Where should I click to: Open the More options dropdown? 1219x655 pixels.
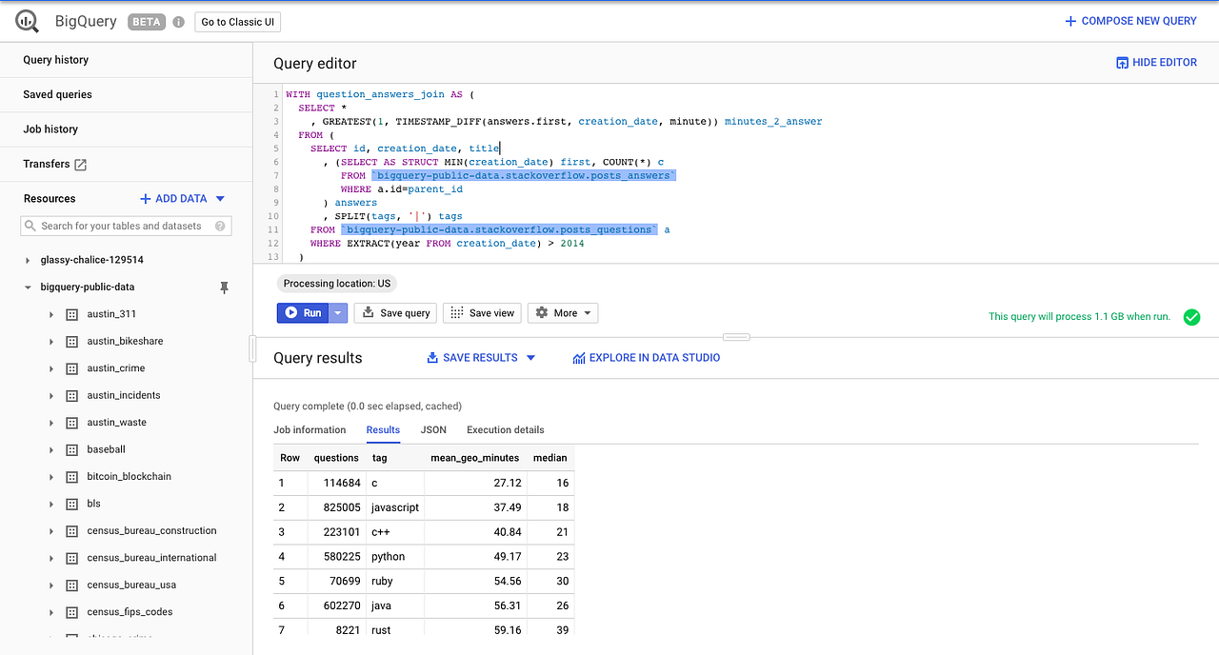pyautogui.click(x=562, y=312)
